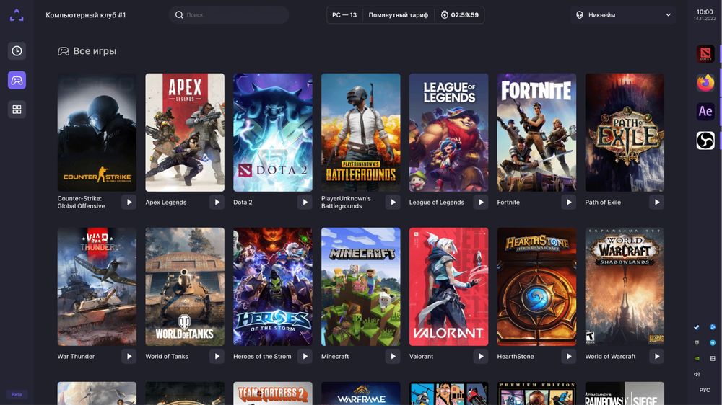The image size is (722, 405).
Task: Click the Steam tray icon
Action: tap(697, 327)
